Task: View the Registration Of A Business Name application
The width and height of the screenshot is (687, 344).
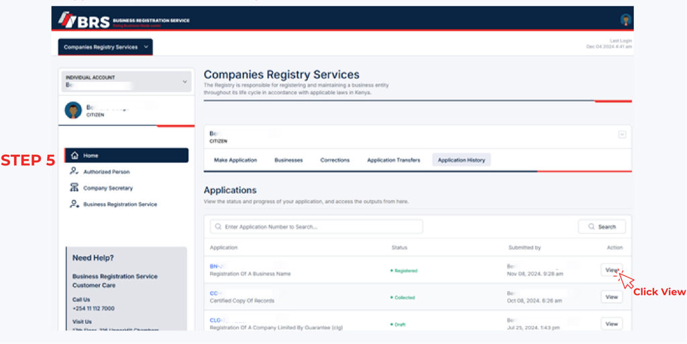Action: 612,270
